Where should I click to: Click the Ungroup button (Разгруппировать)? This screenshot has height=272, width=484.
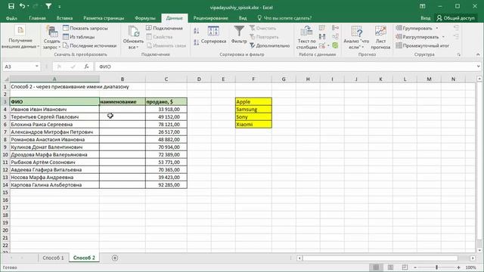tap(417, 37)
